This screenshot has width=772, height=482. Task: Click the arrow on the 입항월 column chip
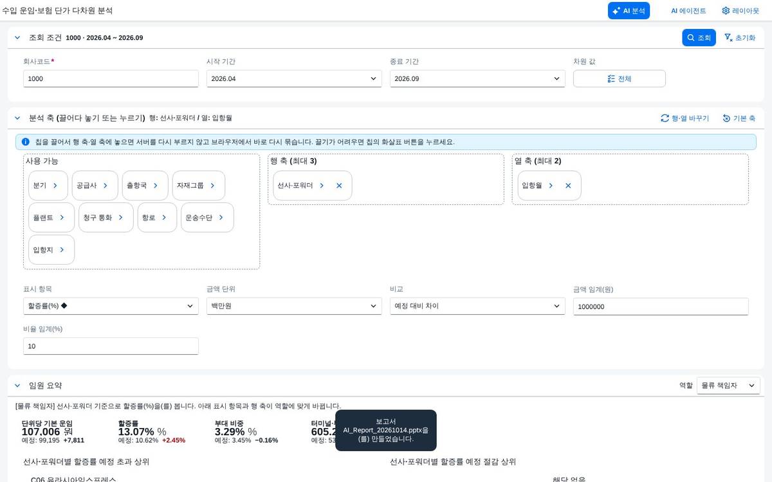[x=551, y=185]
